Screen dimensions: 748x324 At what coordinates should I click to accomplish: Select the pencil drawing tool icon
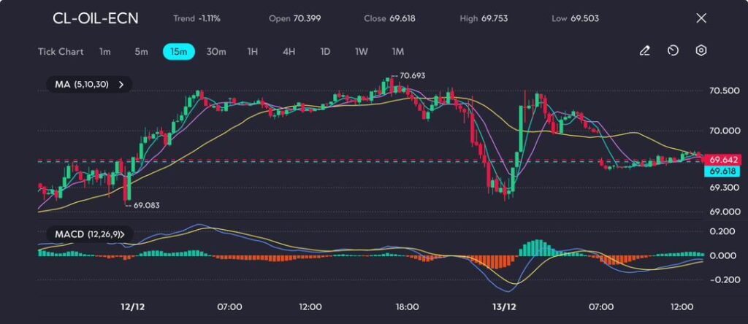[x=644, y=51]
